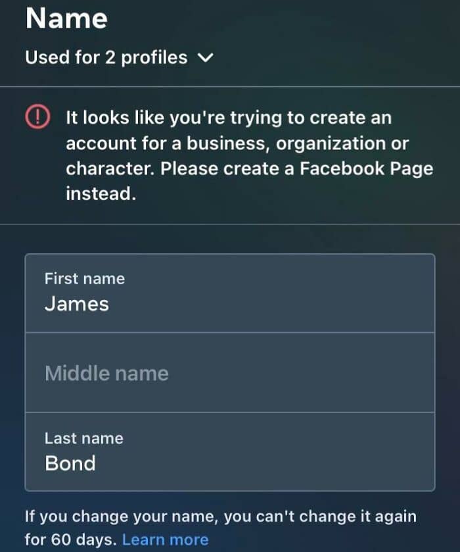Viewport: 460px width, 552px height.
Task: Click the 'Middle name' placeholder text
Action: (x=106, y=373)
